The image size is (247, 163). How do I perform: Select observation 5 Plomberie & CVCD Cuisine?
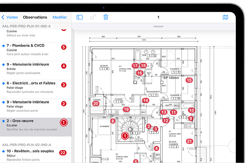[x=36, y=50]
